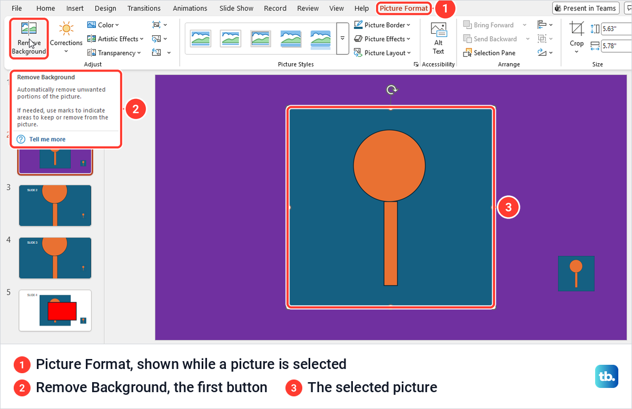This screenshot has width=632, height=409.
Task: Open the Color dropdown in Adjust
Action: (103, 25)
